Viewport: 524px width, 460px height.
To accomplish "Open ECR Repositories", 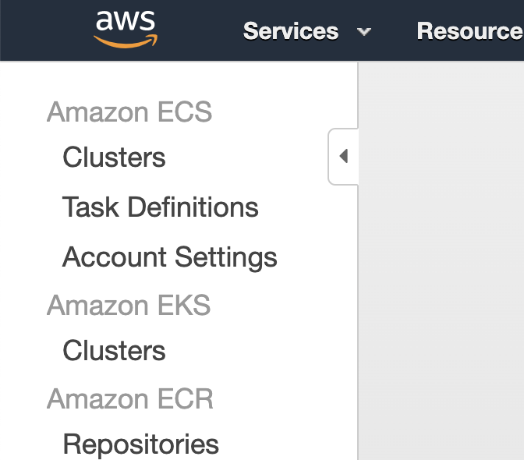I will 140,444.
